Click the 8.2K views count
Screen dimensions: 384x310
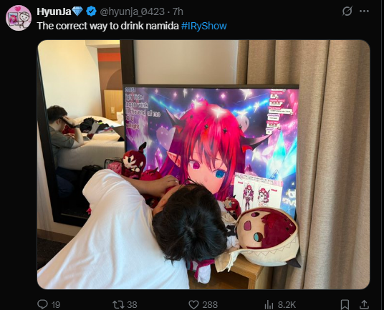coord(287,305)
